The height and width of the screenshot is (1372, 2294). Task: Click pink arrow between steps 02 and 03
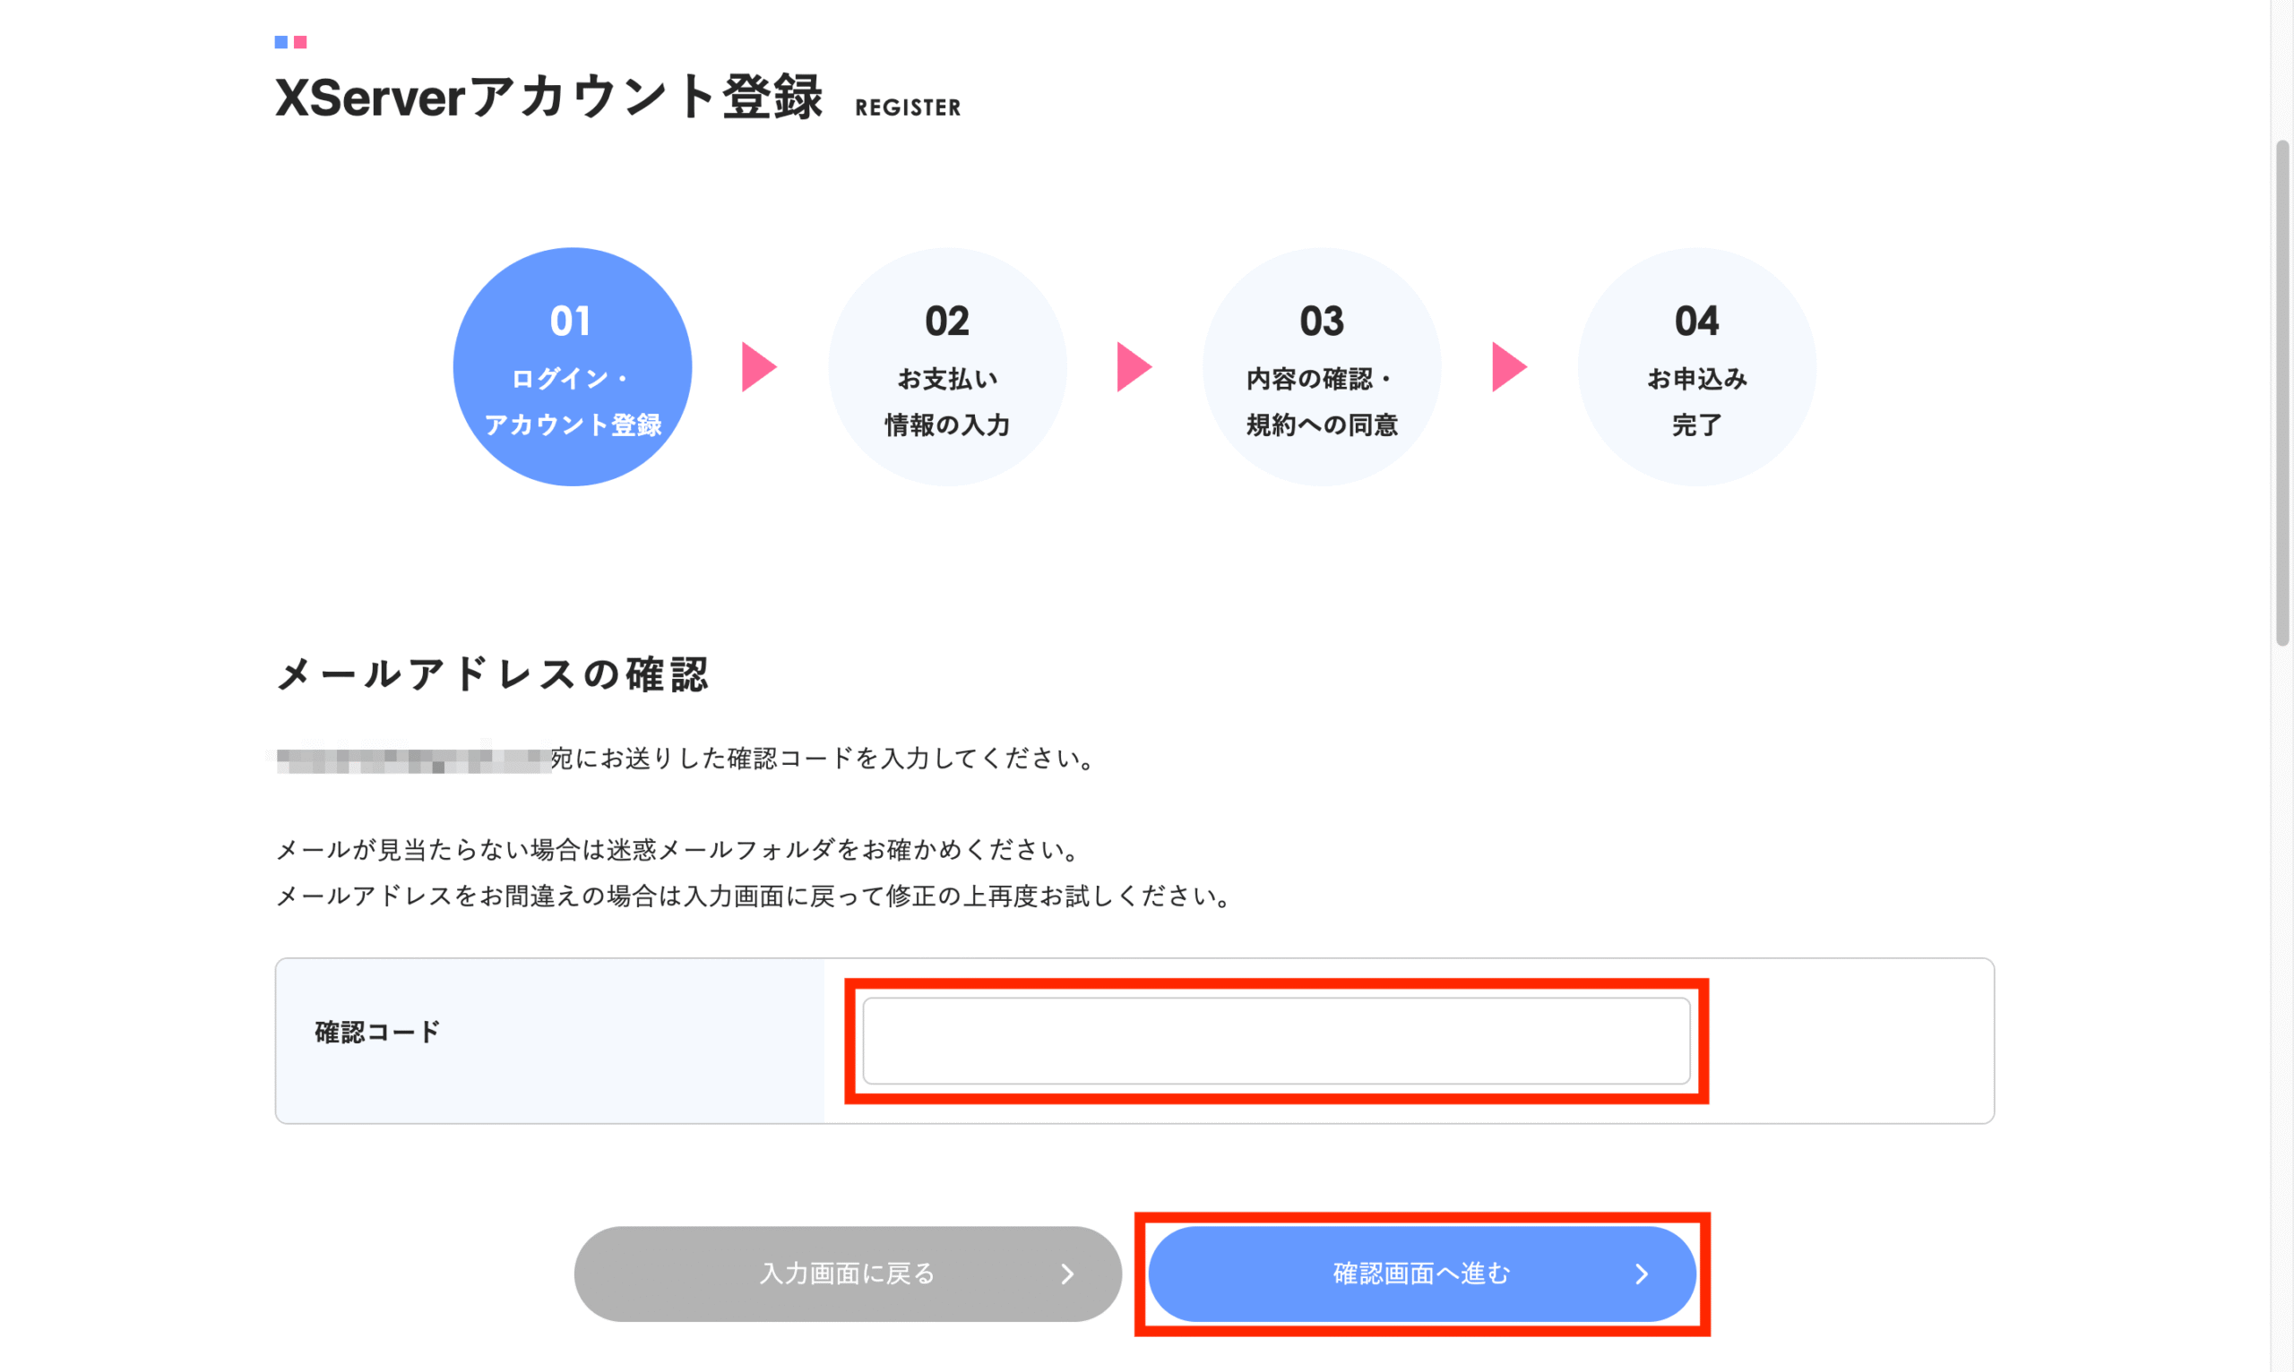1134,367
